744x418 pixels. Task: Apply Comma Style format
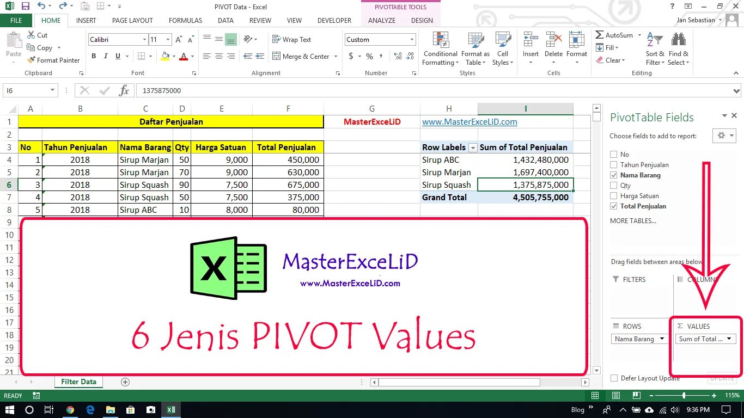[x=382, y=56]
